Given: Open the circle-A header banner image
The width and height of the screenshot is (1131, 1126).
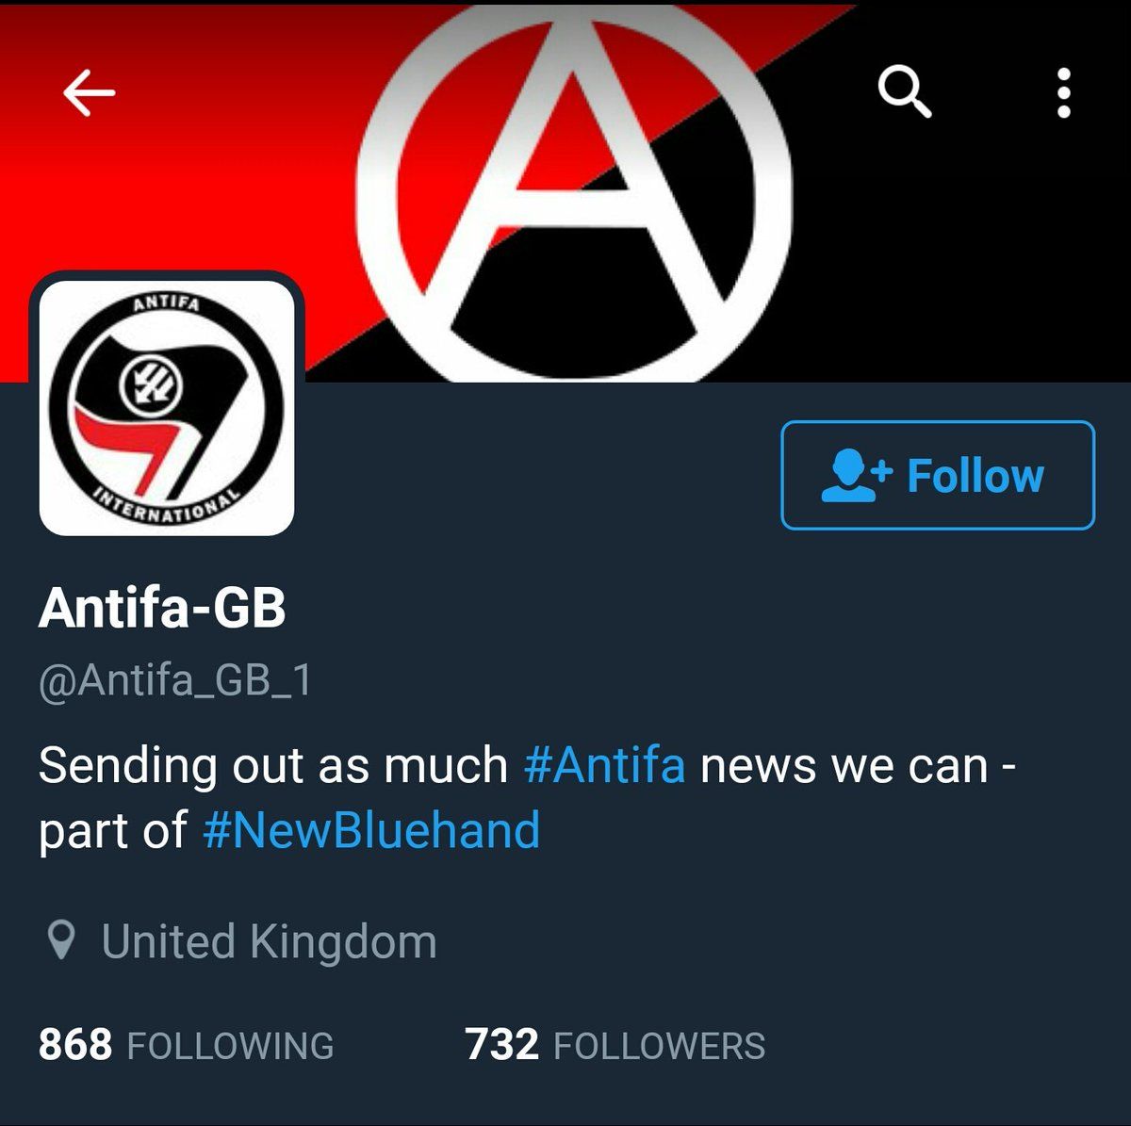Looking at the screenshot, I should coord(565,193).
